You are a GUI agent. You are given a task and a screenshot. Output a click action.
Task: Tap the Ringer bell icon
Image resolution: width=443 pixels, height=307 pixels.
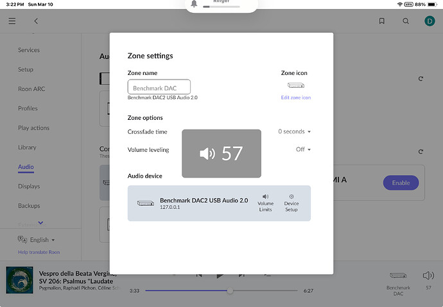[194, 4]
